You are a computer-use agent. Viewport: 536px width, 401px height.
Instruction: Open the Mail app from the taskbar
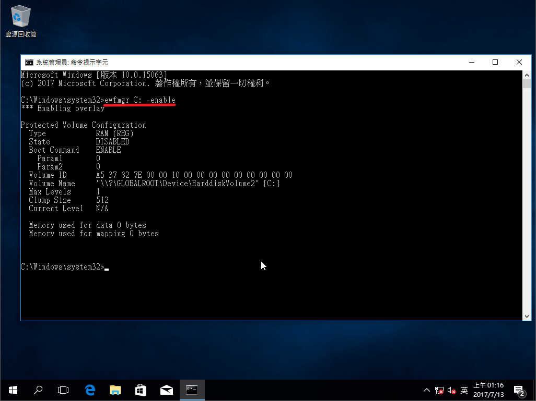tap(166, 390)
